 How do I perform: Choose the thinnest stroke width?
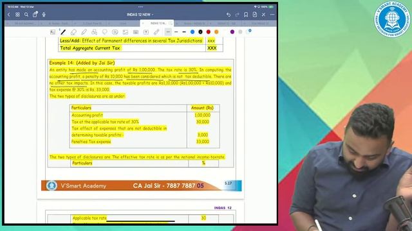[x=168, y=32]
